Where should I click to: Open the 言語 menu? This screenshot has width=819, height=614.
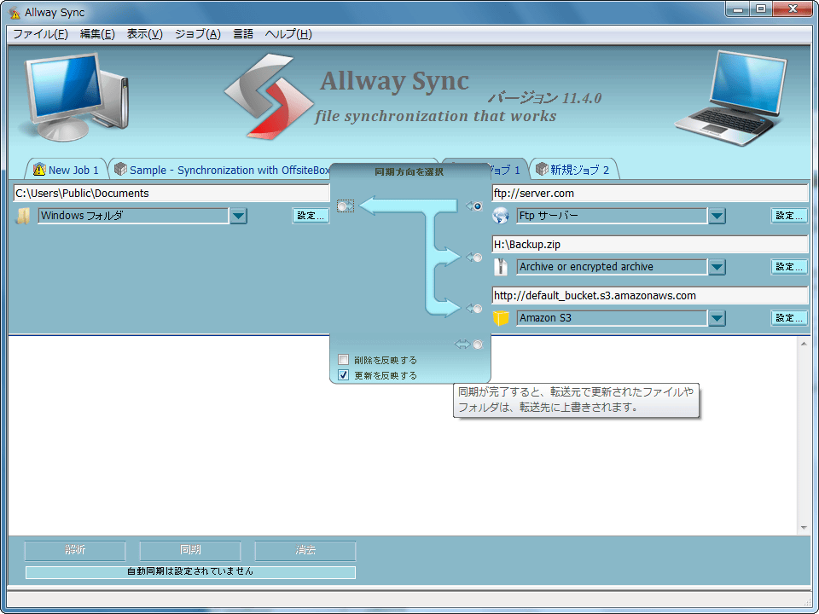point(243,34)
